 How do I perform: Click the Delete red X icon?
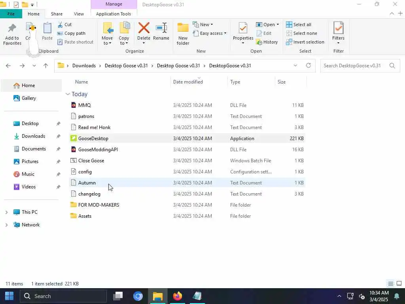pos(144,28)
